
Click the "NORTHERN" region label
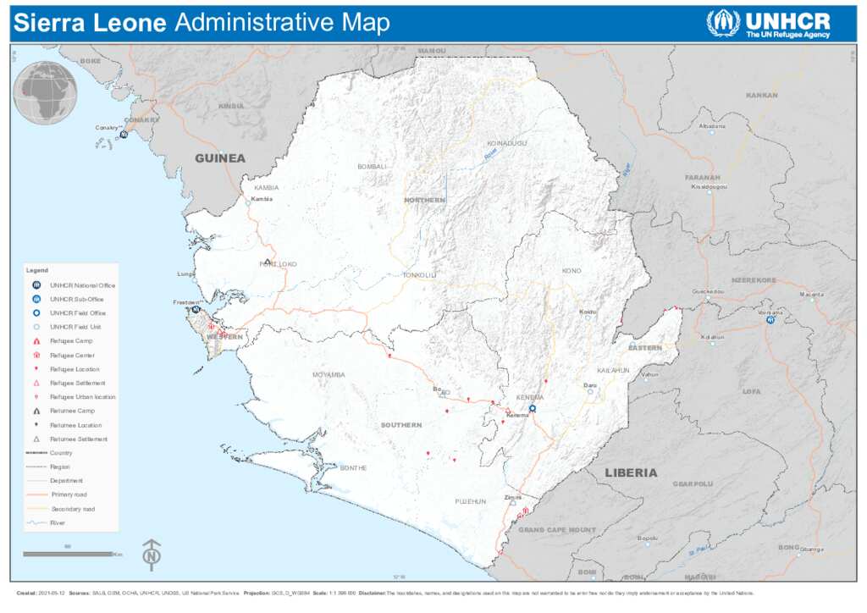tap(425, 200)
